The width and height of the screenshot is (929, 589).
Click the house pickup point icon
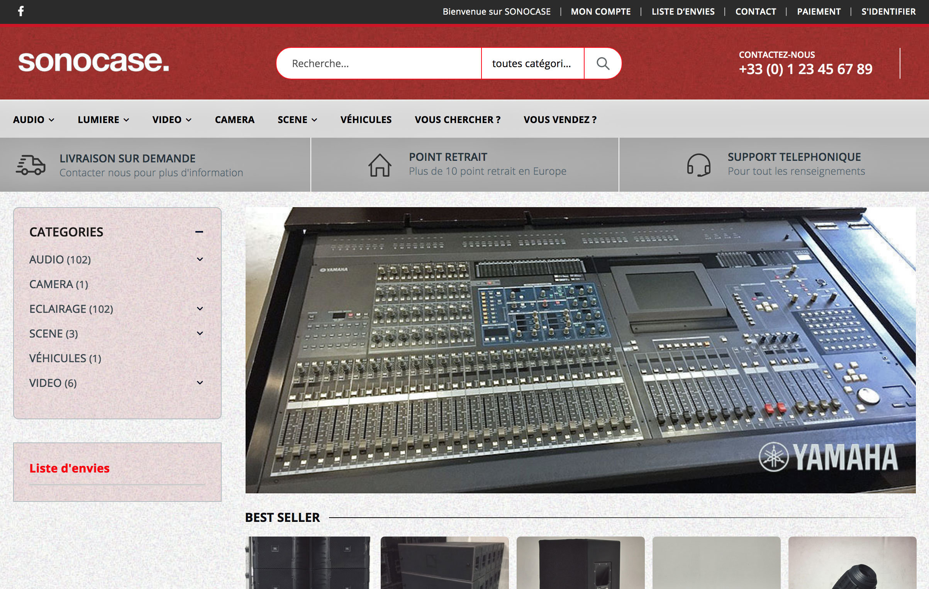(380, 165)
